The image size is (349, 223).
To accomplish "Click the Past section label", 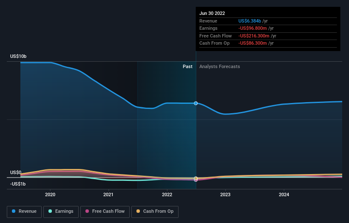I will pyautogui.click(x=187, y=66).
